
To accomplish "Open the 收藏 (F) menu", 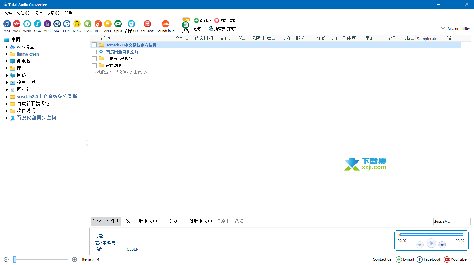I will point(53,13).
